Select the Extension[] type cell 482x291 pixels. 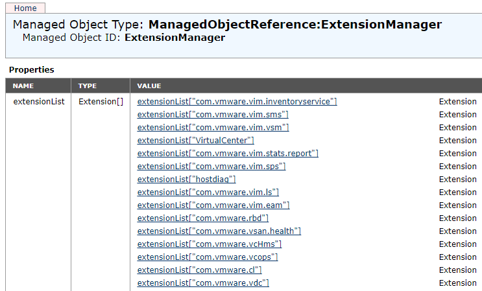101,102
